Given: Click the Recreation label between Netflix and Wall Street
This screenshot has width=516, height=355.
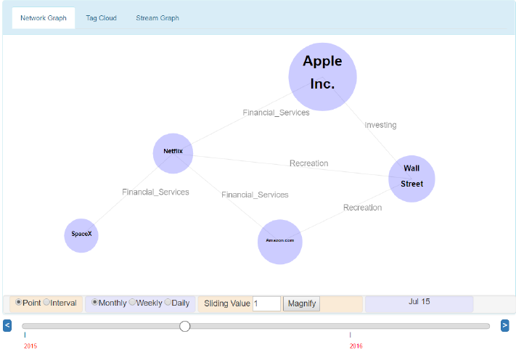Looking at the screenshot, I should tap(308, 163).
